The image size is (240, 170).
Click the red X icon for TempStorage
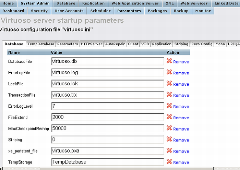tap(169, 161)
